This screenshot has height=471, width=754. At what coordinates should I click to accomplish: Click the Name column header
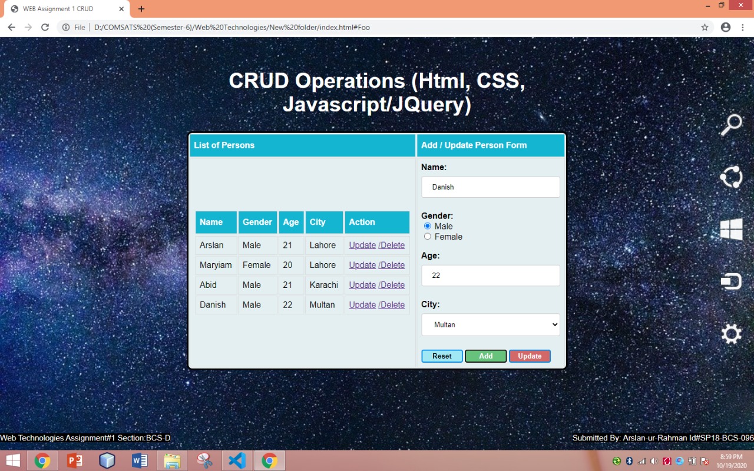[216, 223]
